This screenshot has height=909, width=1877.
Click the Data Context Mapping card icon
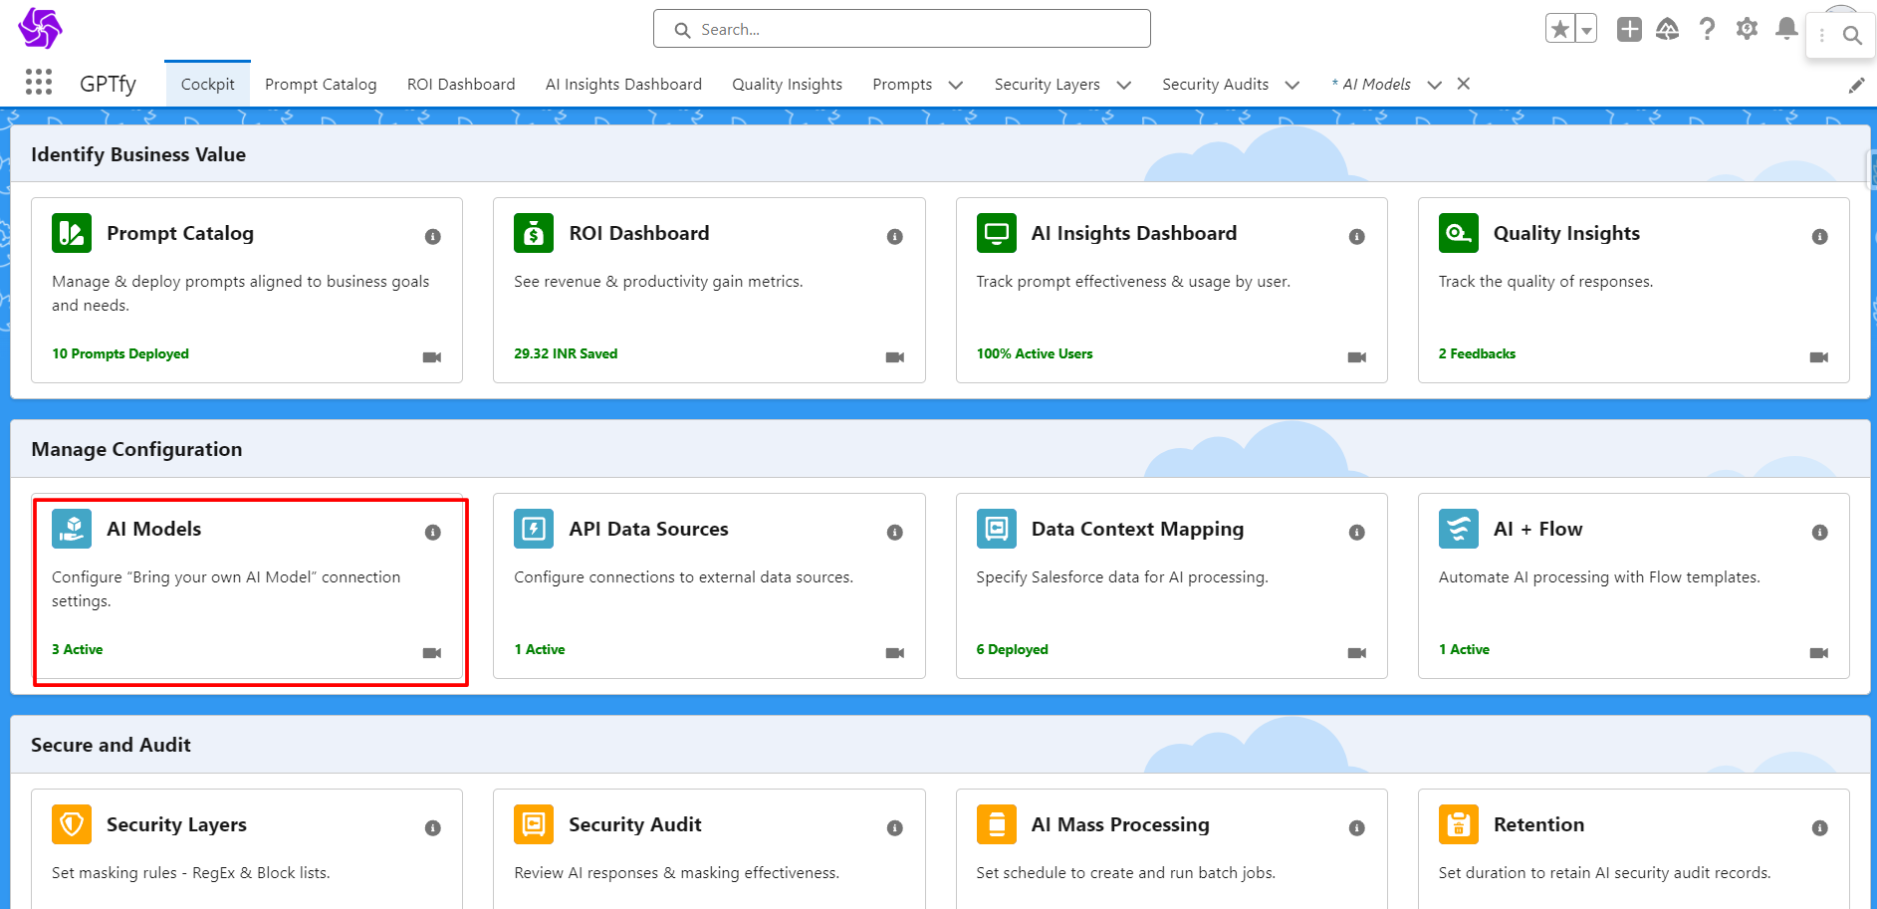[x=996, y=529]
